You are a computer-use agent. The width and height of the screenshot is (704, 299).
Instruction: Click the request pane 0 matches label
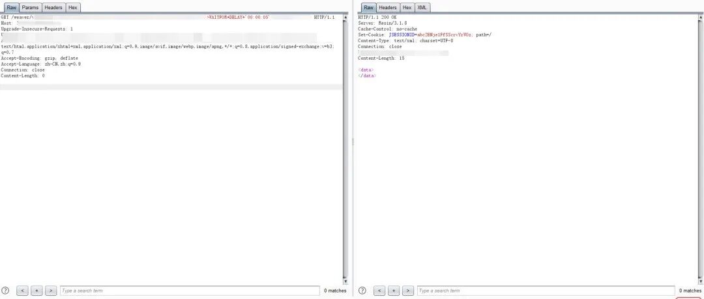pyautogui.click(x=336, y=291)
